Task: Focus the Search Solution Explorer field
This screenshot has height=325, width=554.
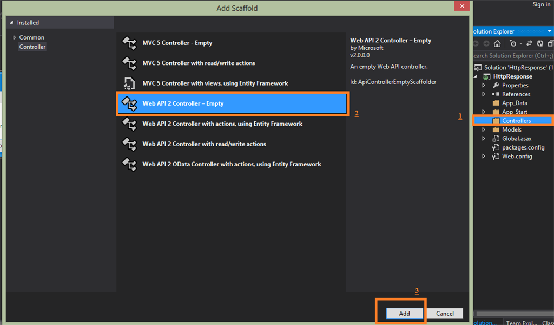Action: (513, 56)
